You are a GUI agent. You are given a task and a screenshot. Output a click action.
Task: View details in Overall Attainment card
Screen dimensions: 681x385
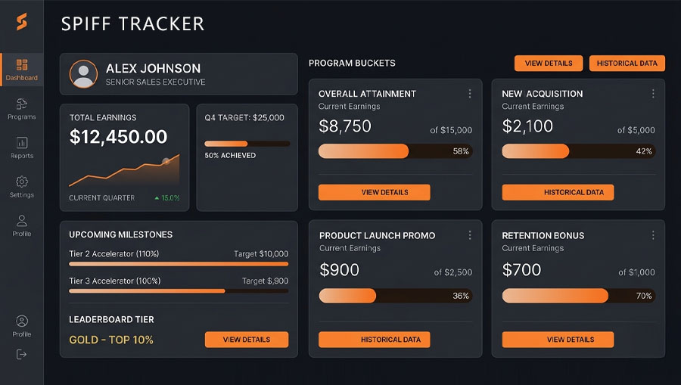coord(375,192)
